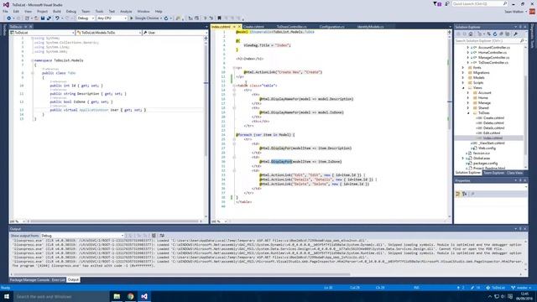Click the Undo toolbar icon
The width and height of the screenshot is (537, 302).
click(57, 18)
